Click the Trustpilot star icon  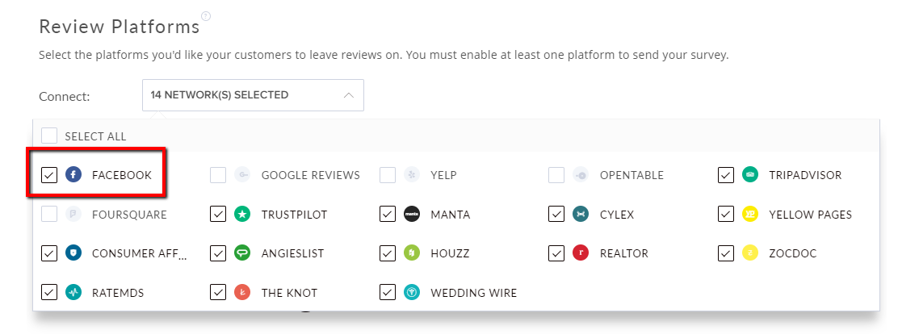point(242,215)
